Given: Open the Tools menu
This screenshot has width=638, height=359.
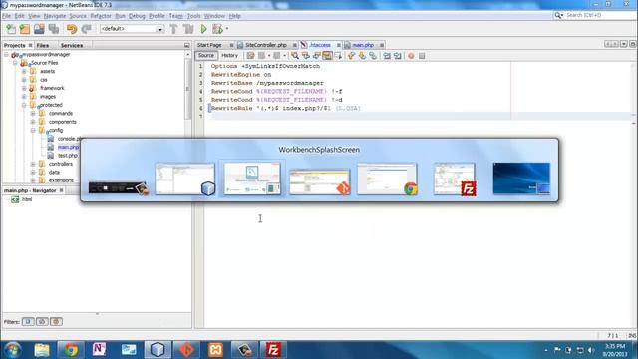Looking at the screenshot, I should (x=193, y=16).
